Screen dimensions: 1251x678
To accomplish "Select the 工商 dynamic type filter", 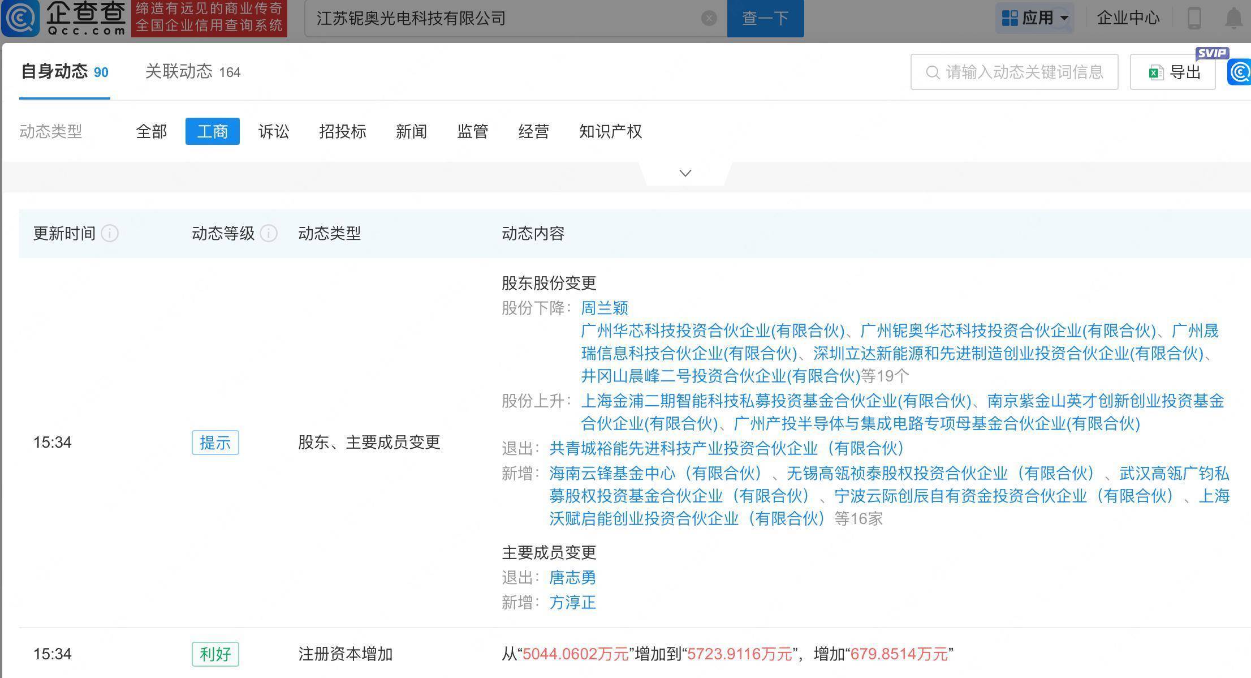I will click(x=213, y=131).
